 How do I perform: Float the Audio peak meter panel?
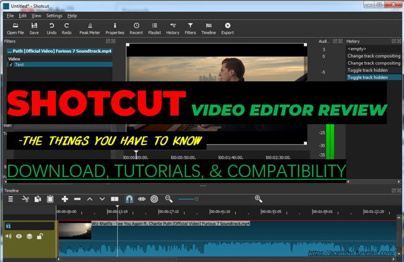point(335,41)
